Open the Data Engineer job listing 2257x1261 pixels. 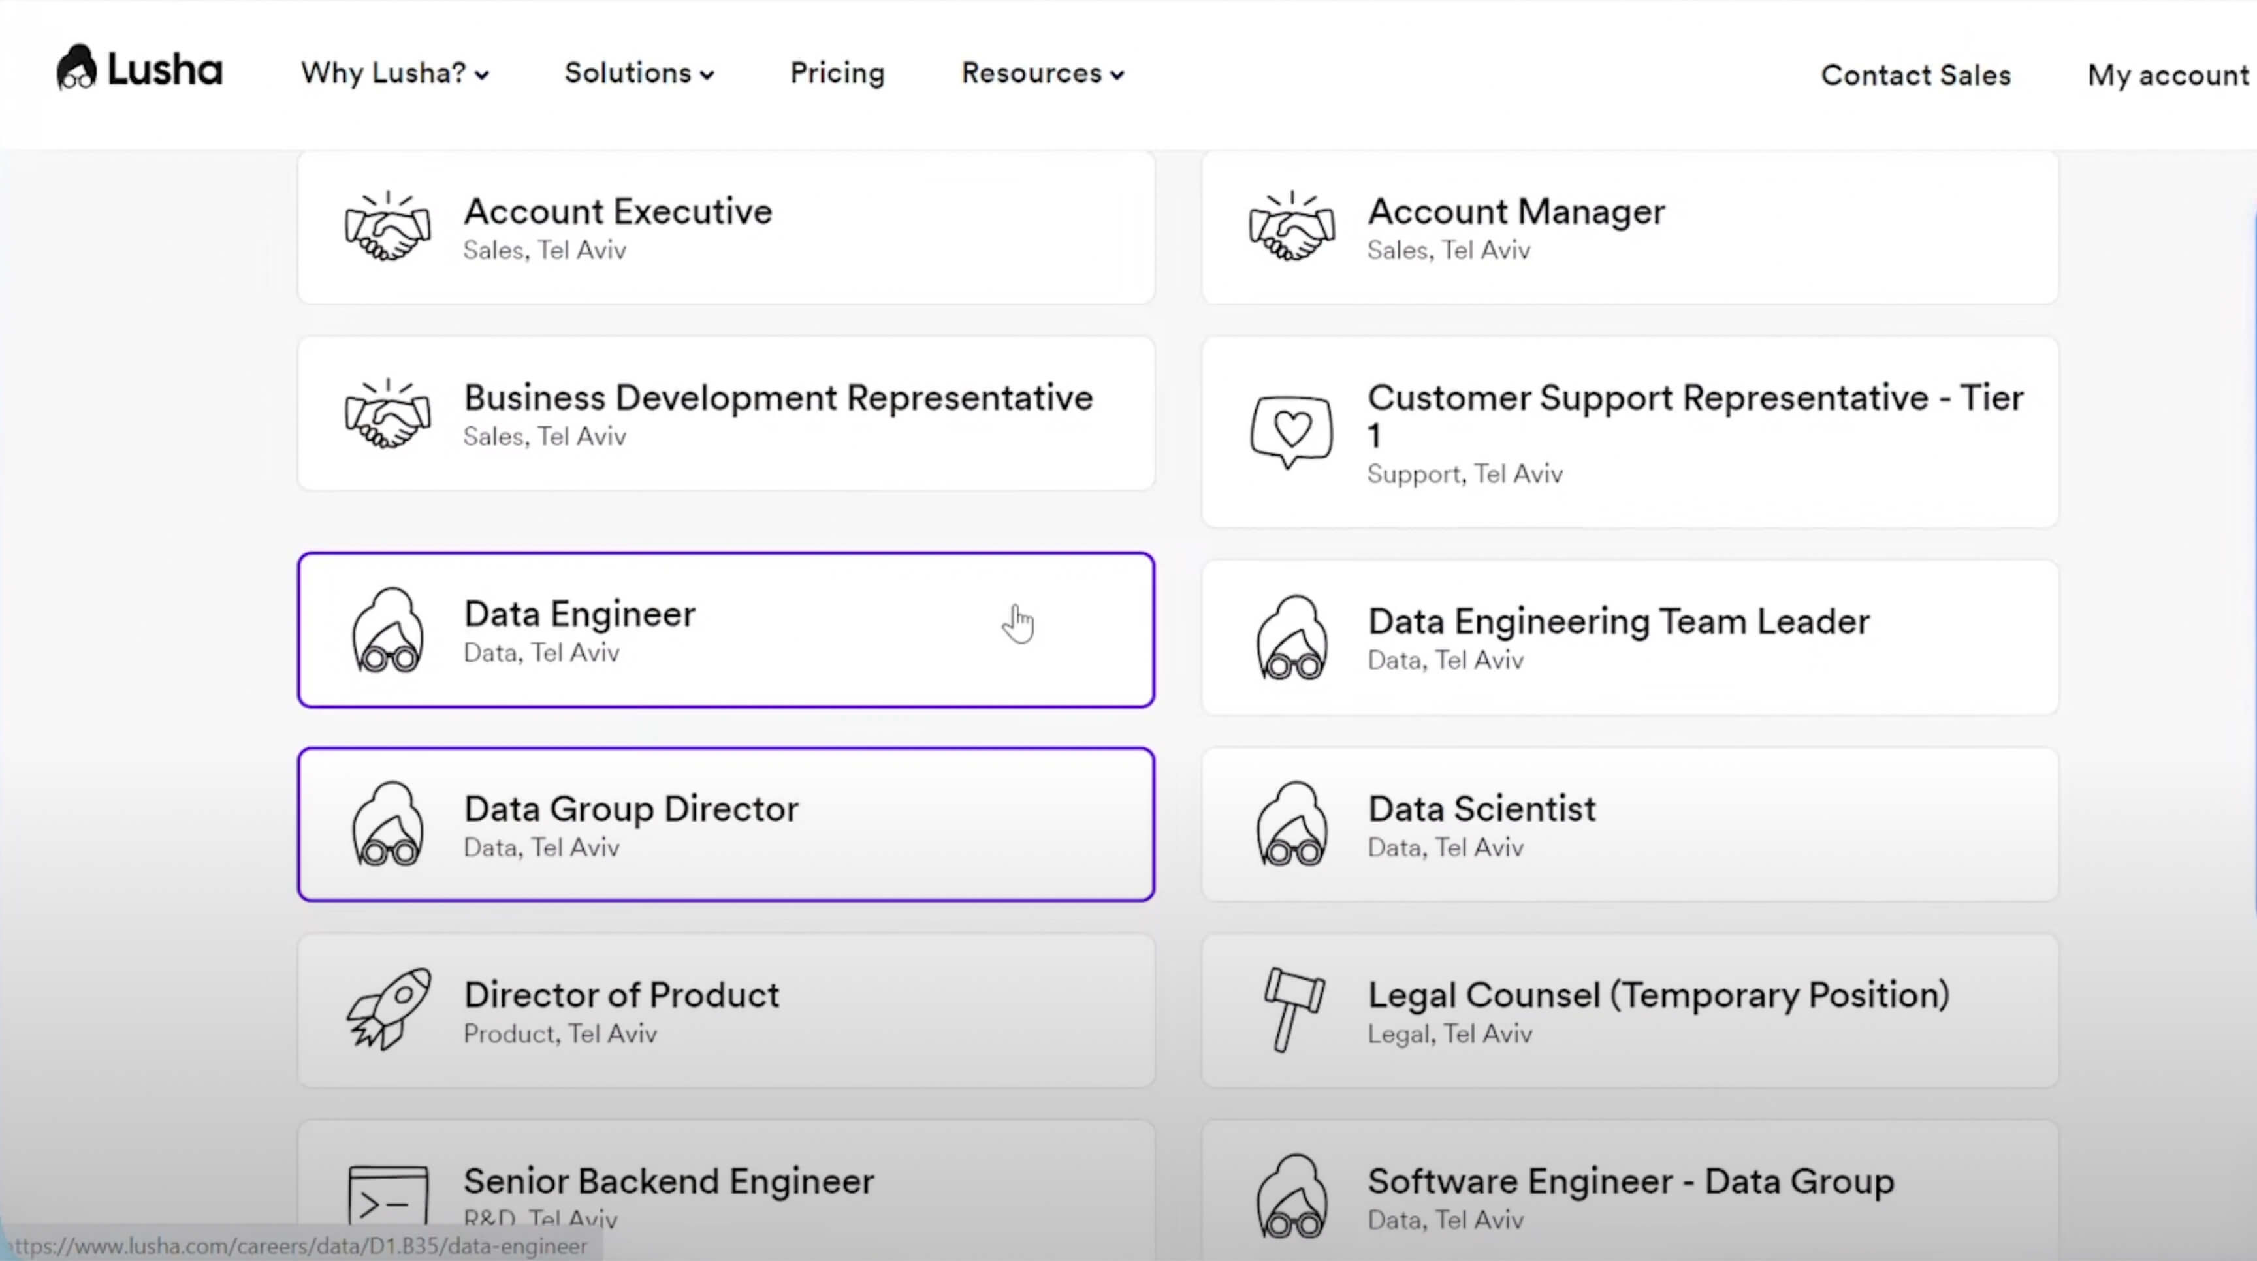(x=579, y=615)
